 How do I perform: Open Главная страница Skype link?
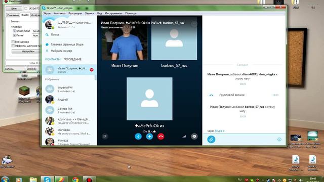tap(67, 44)
